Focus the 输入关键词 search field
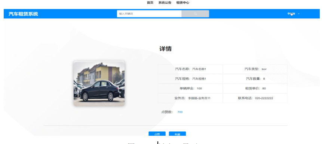Screen dimensions: 322x144 [149, 14]
